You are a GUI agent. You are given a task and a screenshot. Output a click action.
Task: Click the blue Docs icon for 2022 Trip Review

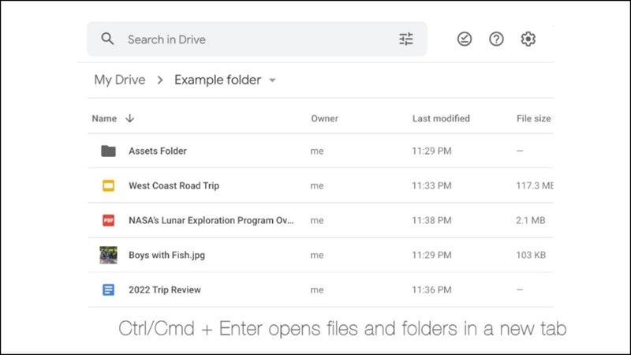[x=108, y=290]
